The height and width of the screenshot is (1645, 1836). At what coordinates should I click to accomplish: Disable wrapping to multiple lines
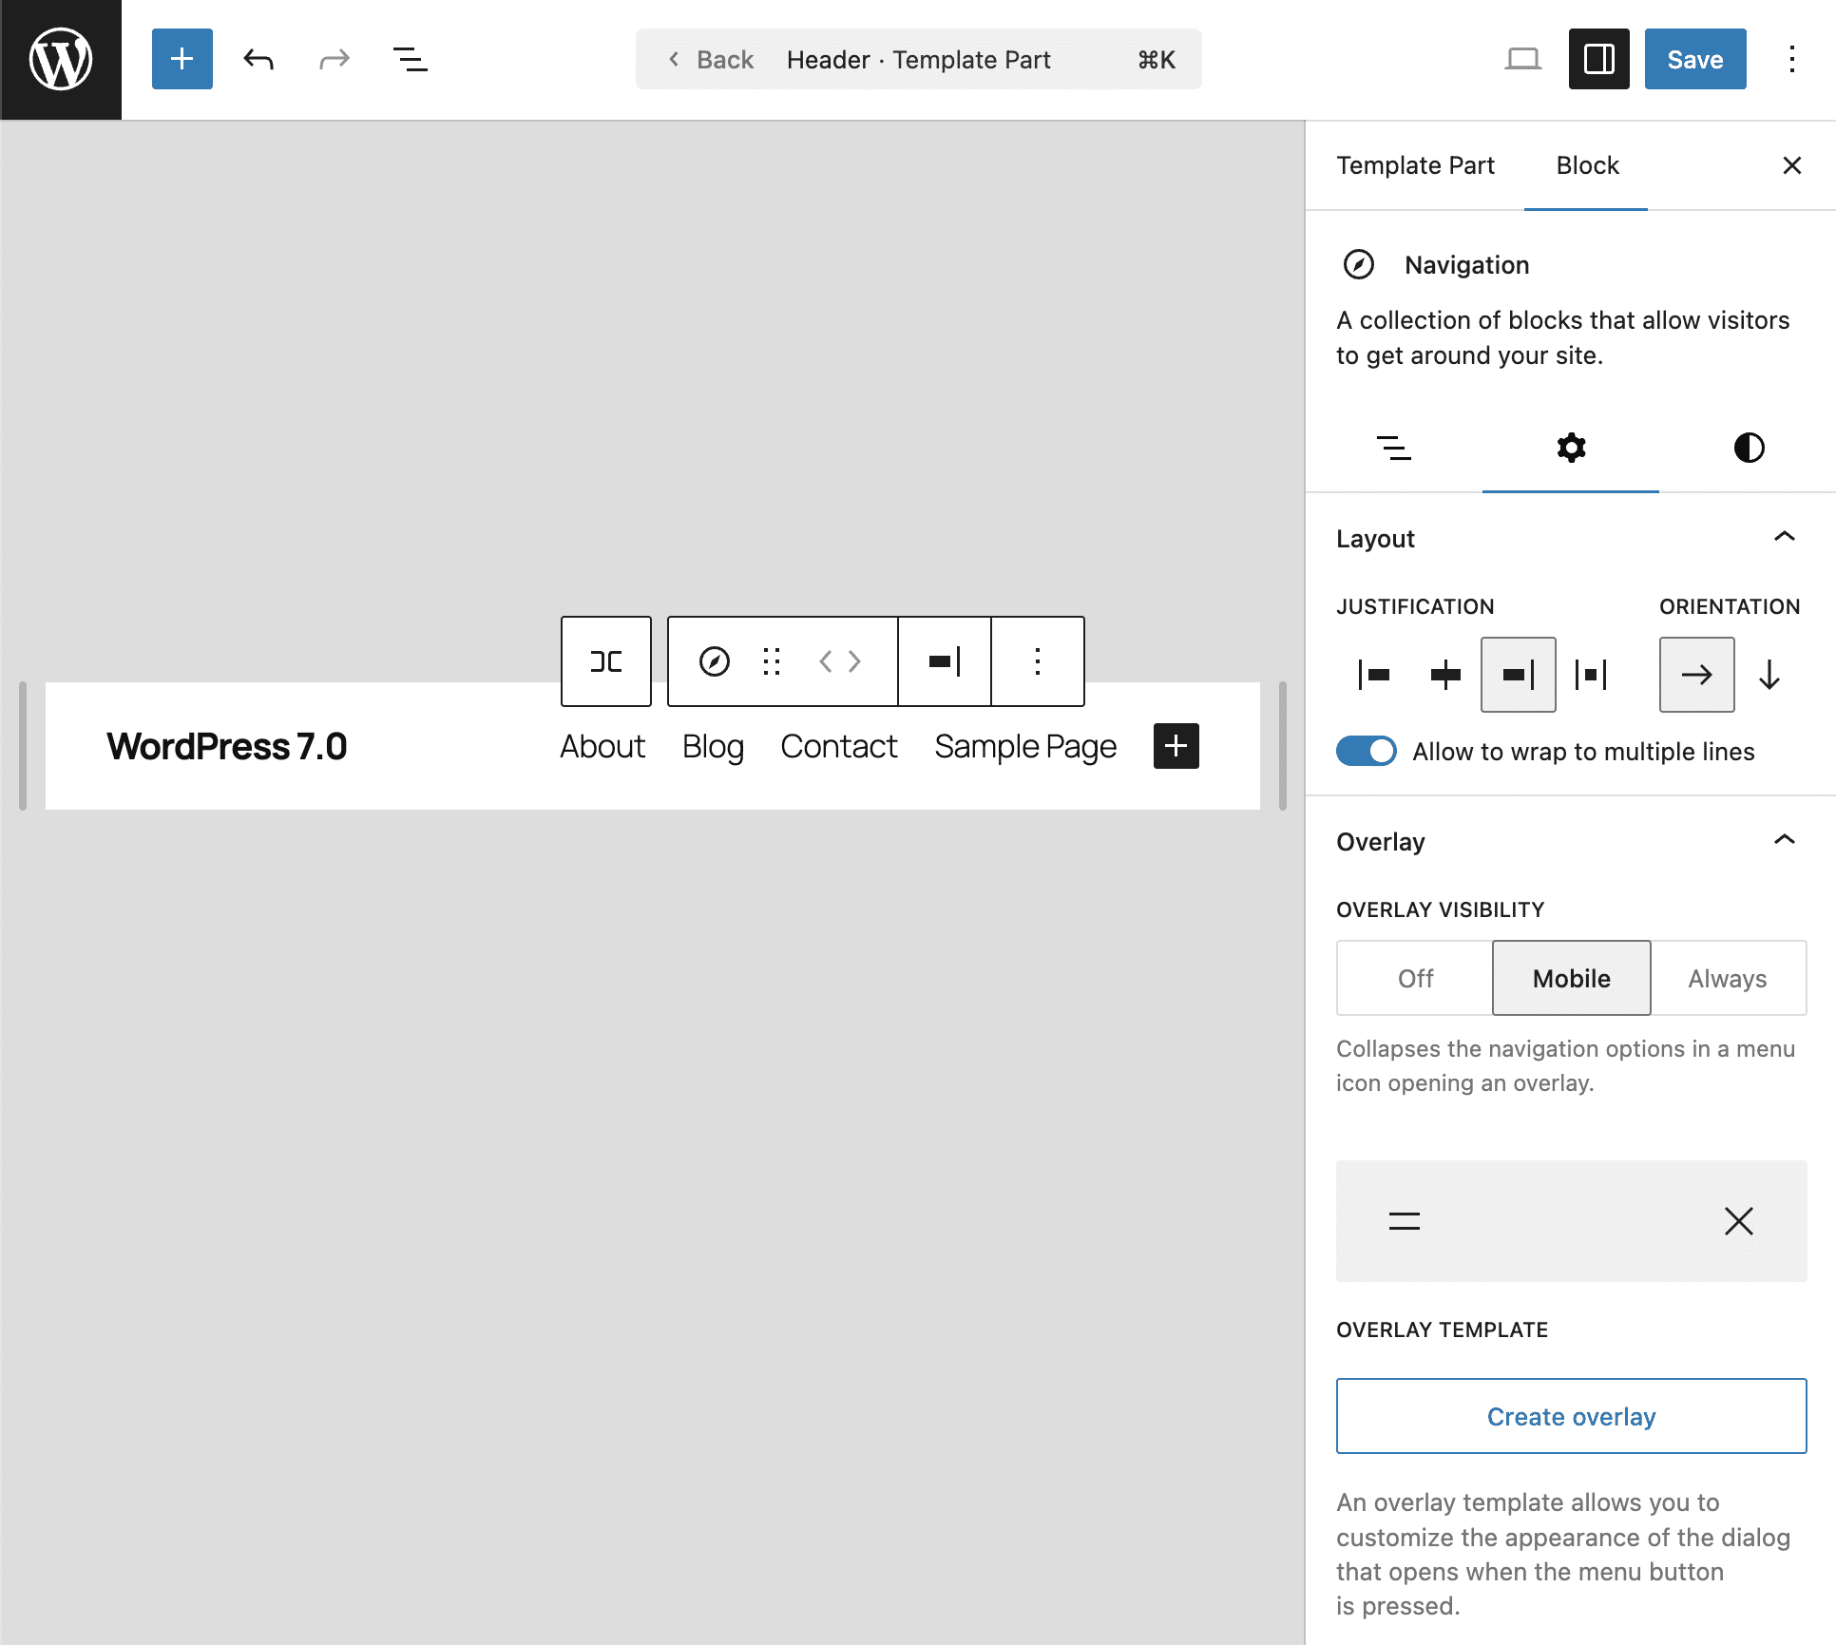(1366, 751)
